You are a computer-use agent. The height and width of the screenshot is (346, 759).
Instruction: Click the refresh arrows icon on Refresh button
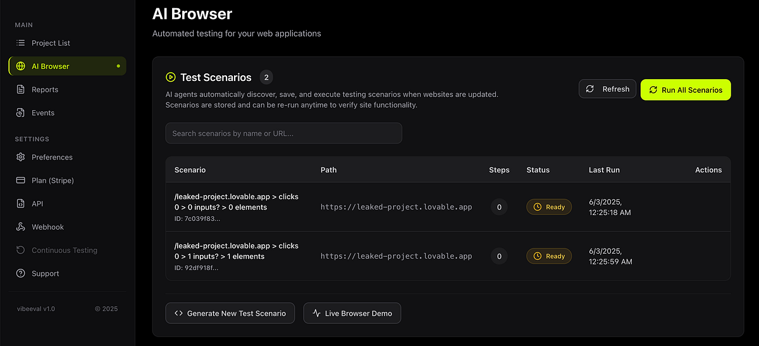click(x=589, y=89)
